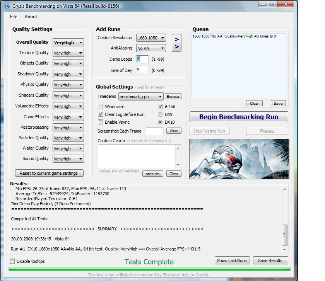
Task: Expand Volumetric Effects dropdown
Action: pyautogui.click(x=68, y=106)
